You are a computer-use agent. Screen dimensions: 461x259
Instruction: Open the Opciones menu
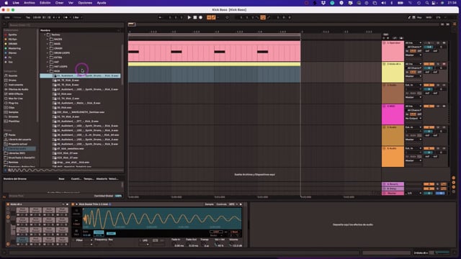click(85, 3)
